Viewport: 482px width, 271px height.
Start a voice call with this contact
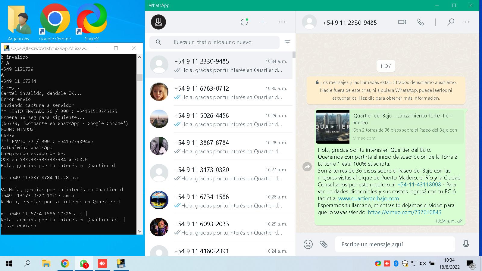pos(421,22)
